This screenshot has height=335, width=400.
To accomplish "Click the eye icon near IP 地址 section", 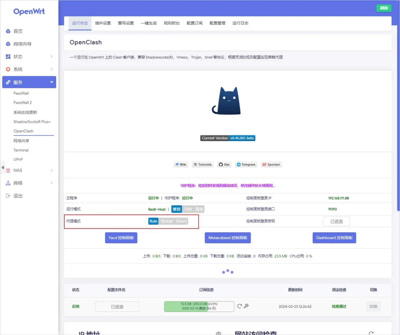I will (219, 333).
